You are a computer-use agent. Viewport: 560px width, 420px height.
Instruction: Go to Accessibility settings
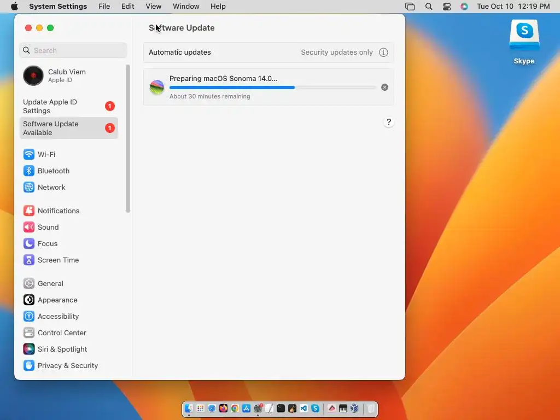pyautogui.click(x=51, y=317)
